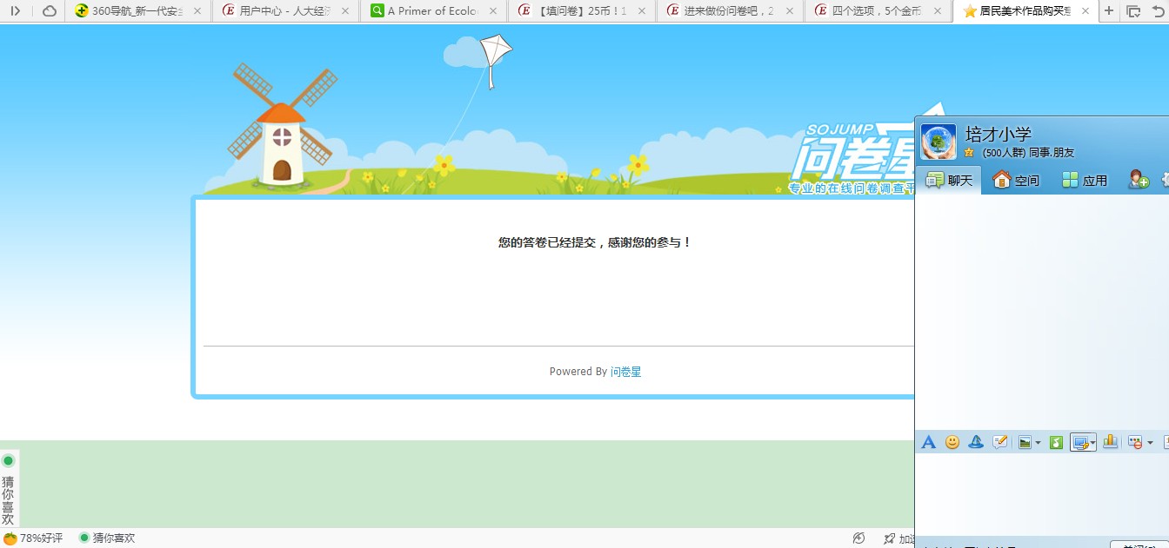Viewport: 1169px width, 548px height.
Task: Switch to the 应用 tab
Action: (1084, 180)
